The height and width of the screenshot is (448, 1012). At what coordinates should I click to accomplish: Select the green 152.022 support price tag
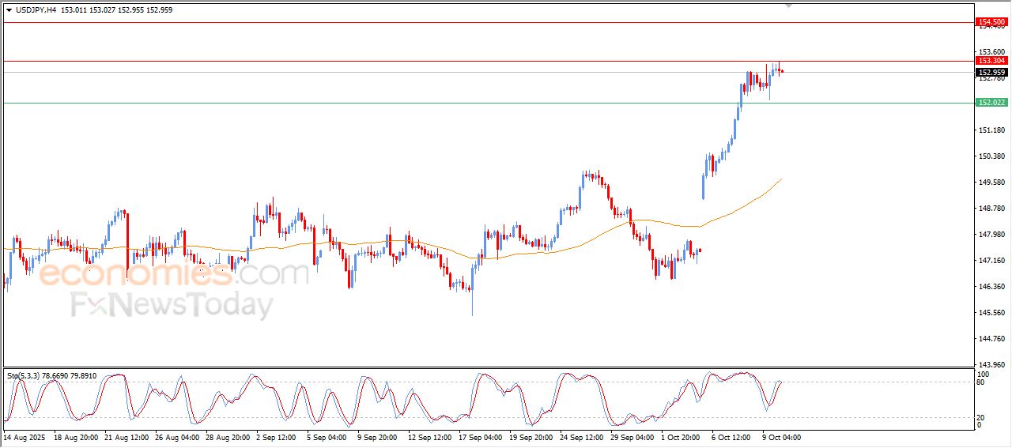point(991,103)
